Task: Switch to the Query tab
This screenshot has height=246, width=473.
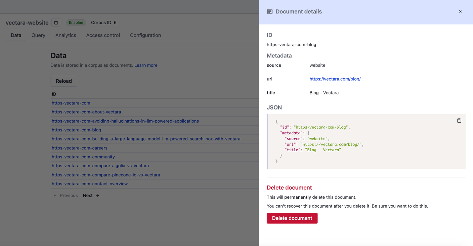Action: [38, 35]
